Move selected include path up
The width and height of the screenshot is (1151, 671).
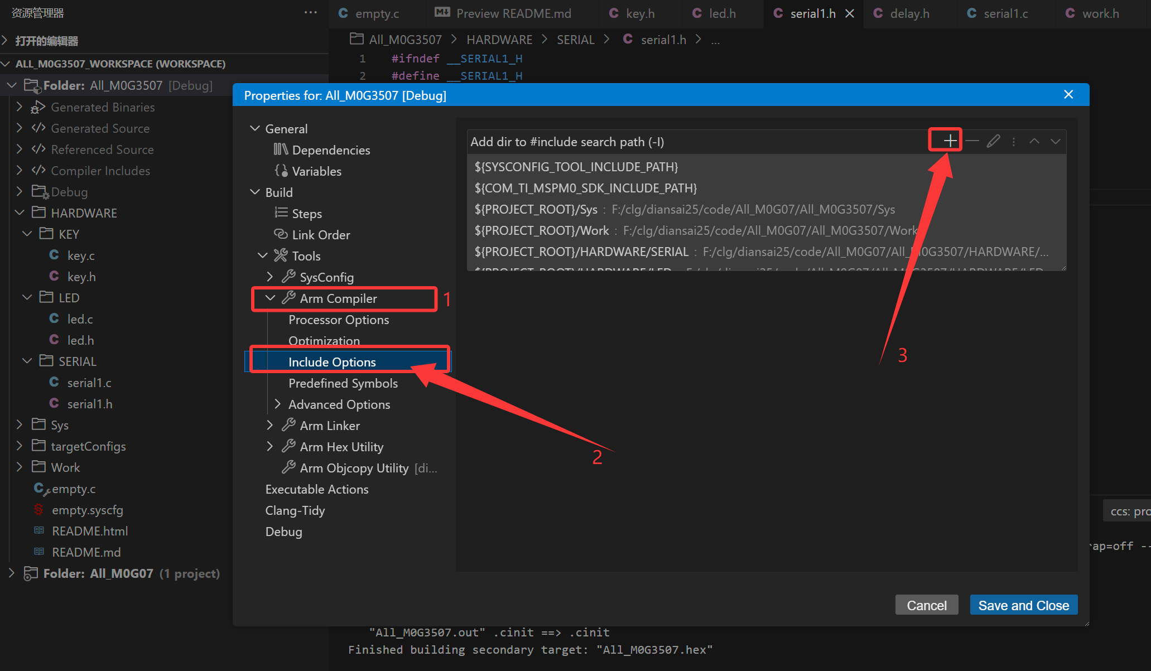[1034, 141]
